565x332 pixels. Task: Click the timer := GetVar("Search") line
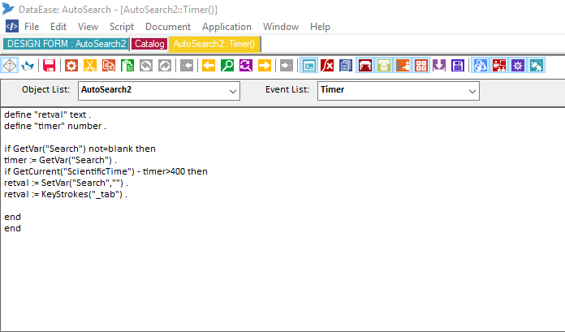click(61, 160)
